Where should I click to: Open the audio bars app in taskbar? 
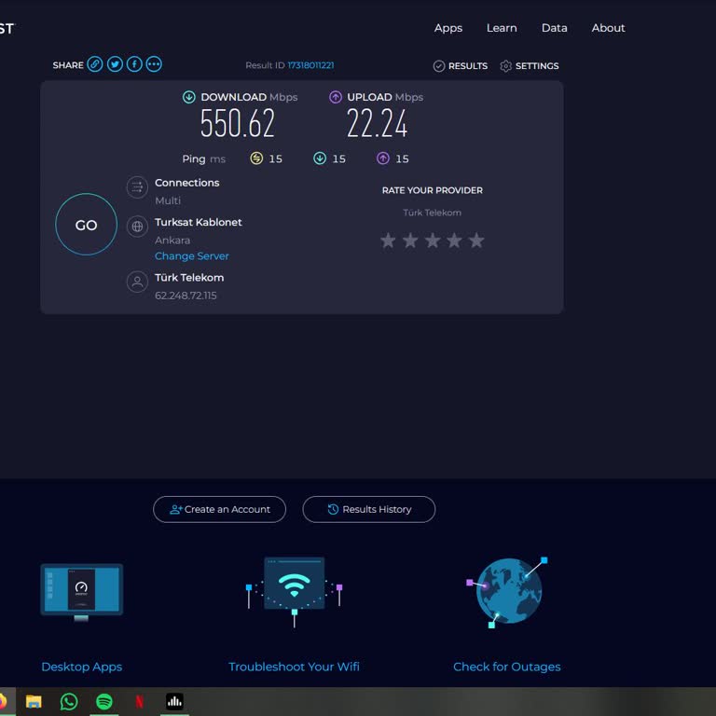click(174, 701)
